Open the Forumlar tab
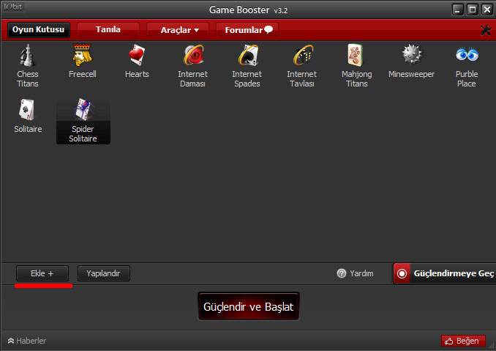 (247, 30)
